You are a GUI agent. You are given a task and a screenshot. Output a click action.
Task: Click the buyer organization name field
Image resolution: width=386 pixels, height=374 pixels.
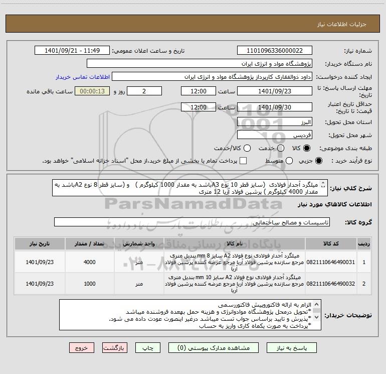point(200,64)
